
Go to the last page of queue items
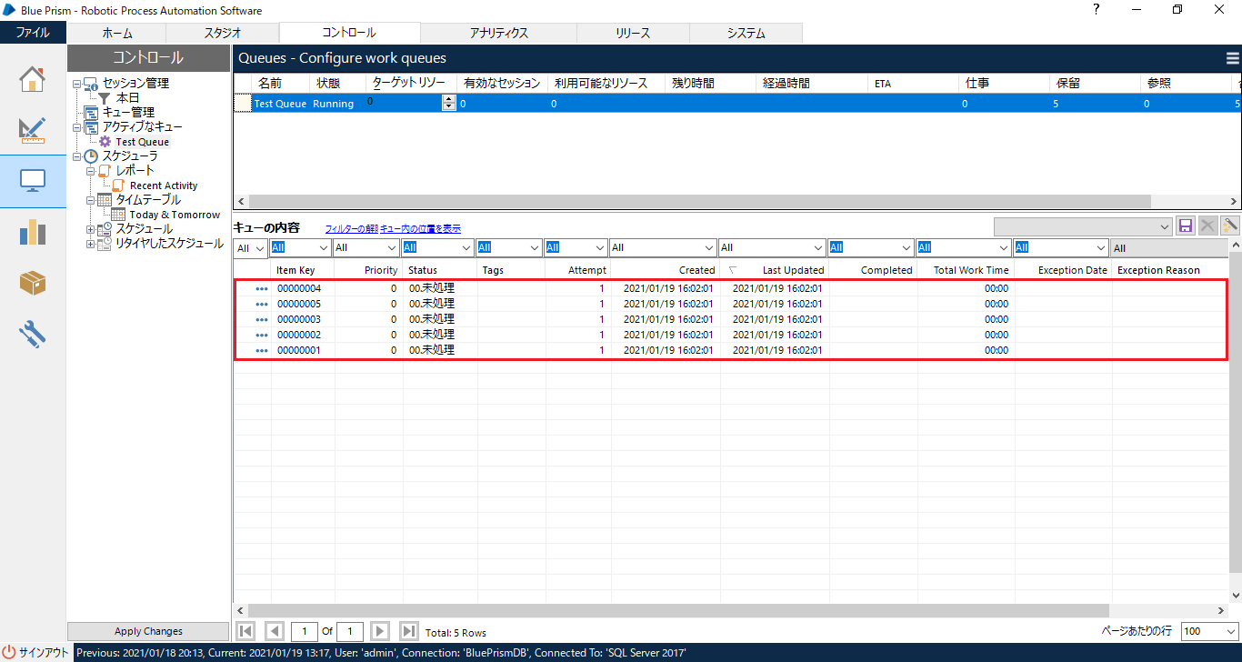point(409,631)
